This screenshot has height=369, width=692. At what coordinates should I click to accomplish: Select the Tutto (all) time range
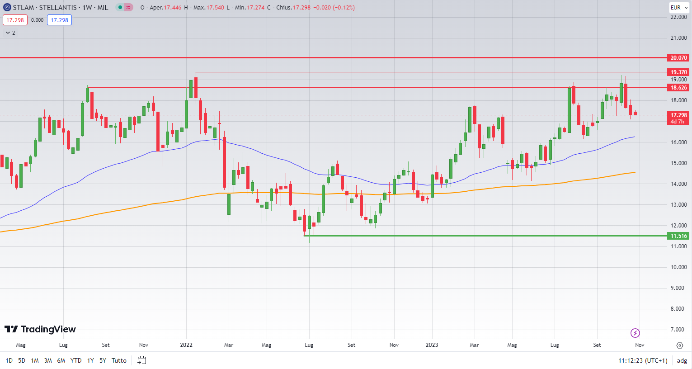point(119,360)
